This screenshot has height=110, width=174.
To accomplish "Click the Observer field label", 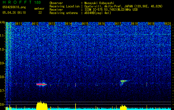I will click(56, 3).
